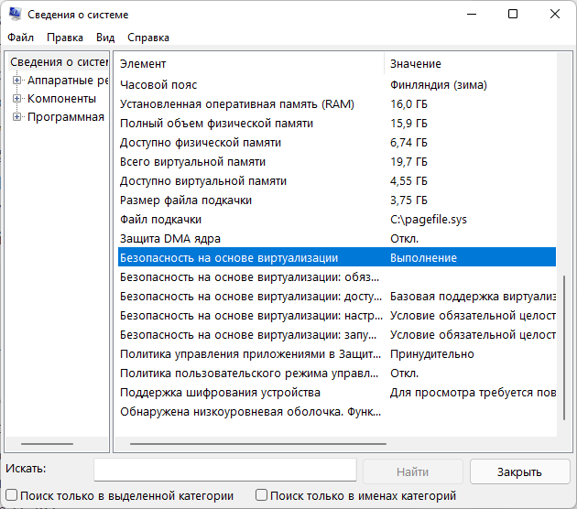Expand the Аппаратные ресурсы tree node
Viewport: 577px width, 509px height.
point(16,81)
